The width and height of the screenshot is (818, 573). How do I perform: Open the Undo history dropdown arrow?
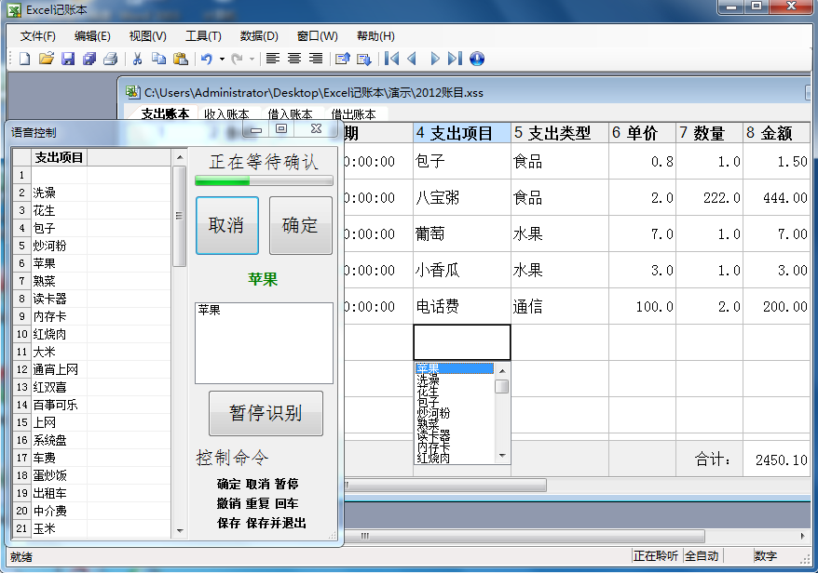point(222,60)
